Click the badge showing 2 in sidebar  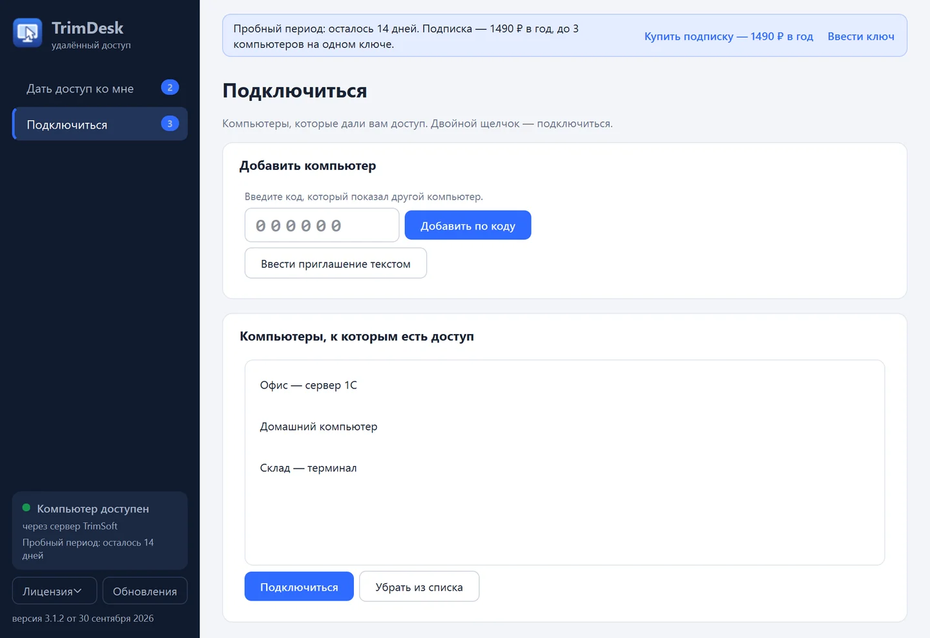170,87
